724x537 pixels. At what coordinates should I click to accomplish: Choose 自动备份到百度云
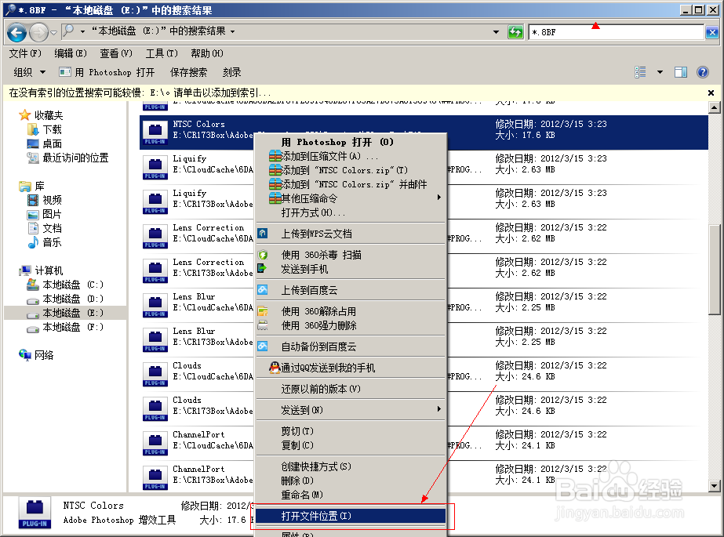(x=351, y=347)
